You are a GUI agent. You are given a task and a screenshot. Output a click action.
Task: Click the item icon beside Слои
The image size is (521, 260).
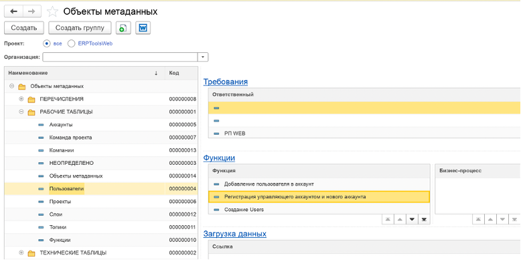pos(41,215)
